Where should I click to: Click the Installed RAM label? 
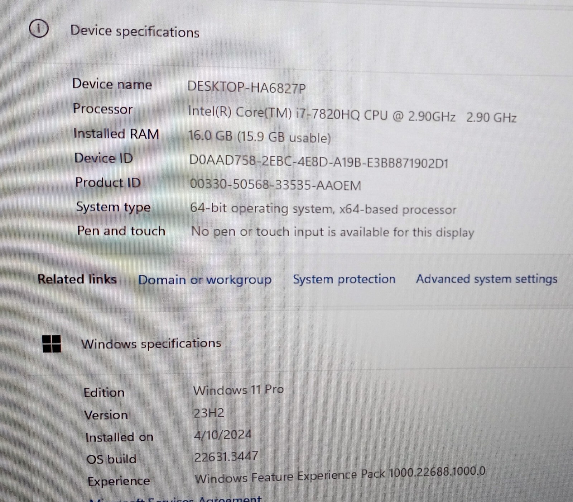tap(116, 133)
